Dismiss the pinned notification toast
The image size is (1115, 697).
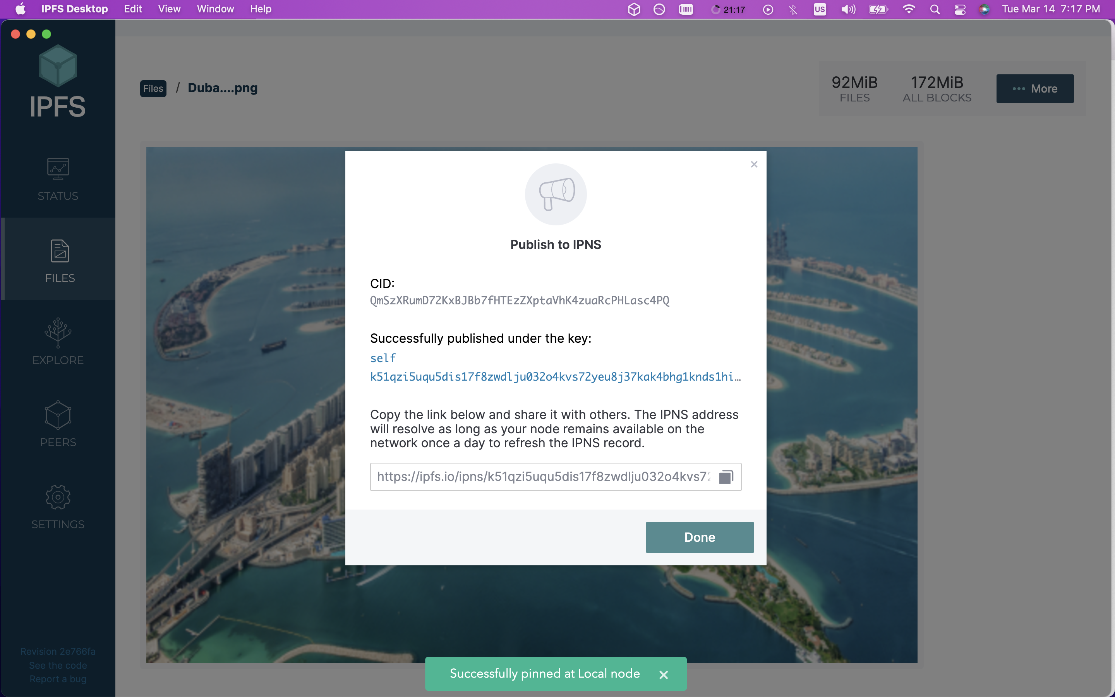(664, 675)
